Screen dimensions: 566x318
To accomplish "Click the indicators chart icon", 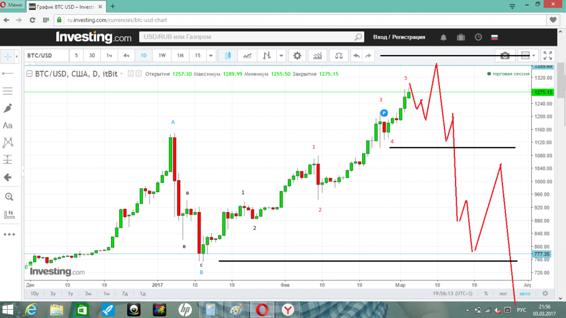I will (317, 56).
